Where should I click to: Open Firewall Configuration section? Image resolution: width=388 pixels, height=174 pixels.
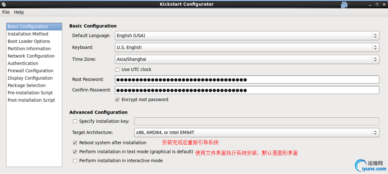(34, 71)
